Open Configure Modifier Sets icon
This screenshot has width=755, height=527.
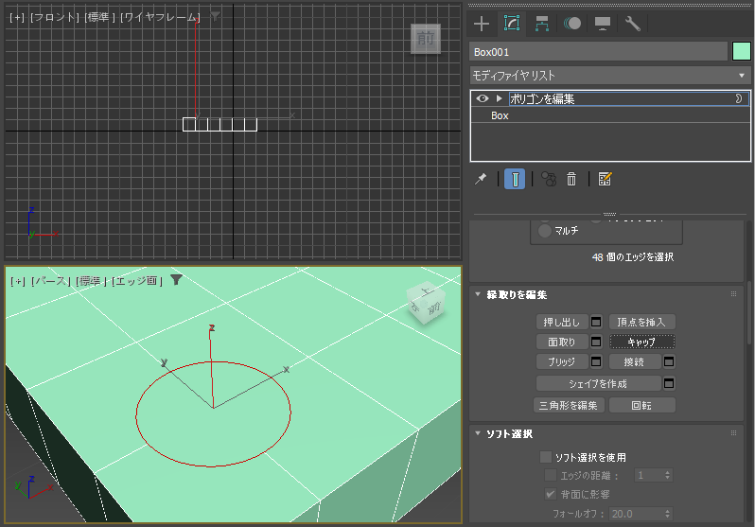tap(605, 179)
